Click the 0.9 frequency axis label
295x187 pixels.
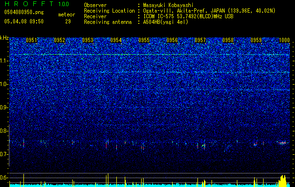[4, 108]
